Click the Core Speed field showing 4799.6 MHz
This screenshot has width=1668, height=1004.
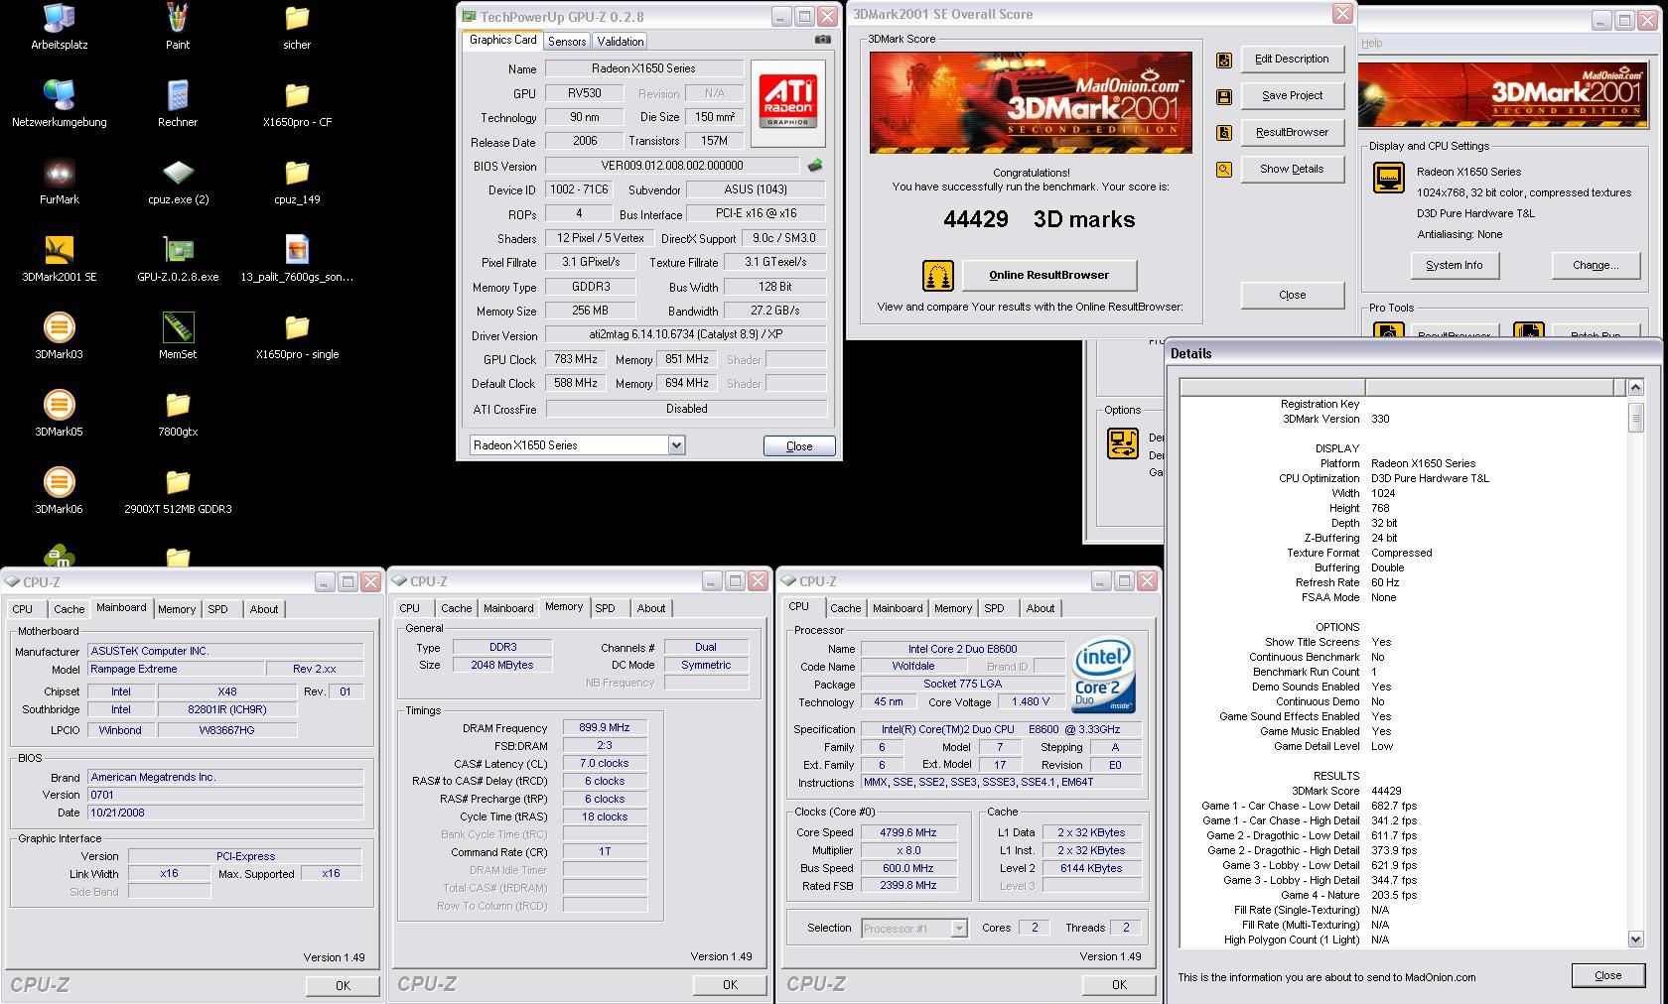[x=908, y=832]
